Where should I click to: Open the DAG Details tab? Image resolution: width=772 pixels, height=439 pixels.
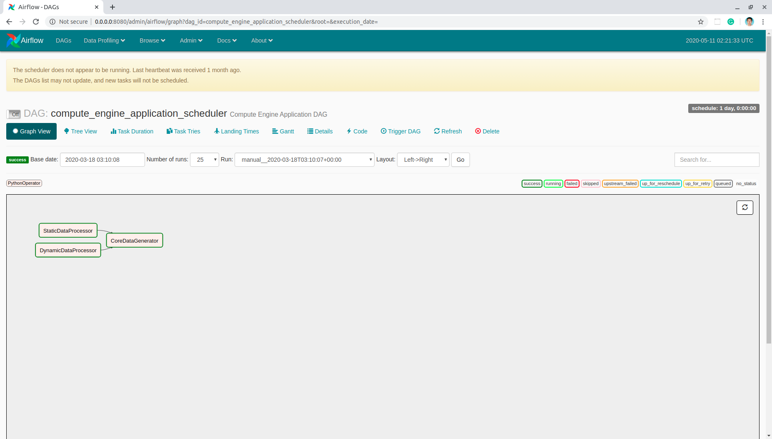(320, 131)
